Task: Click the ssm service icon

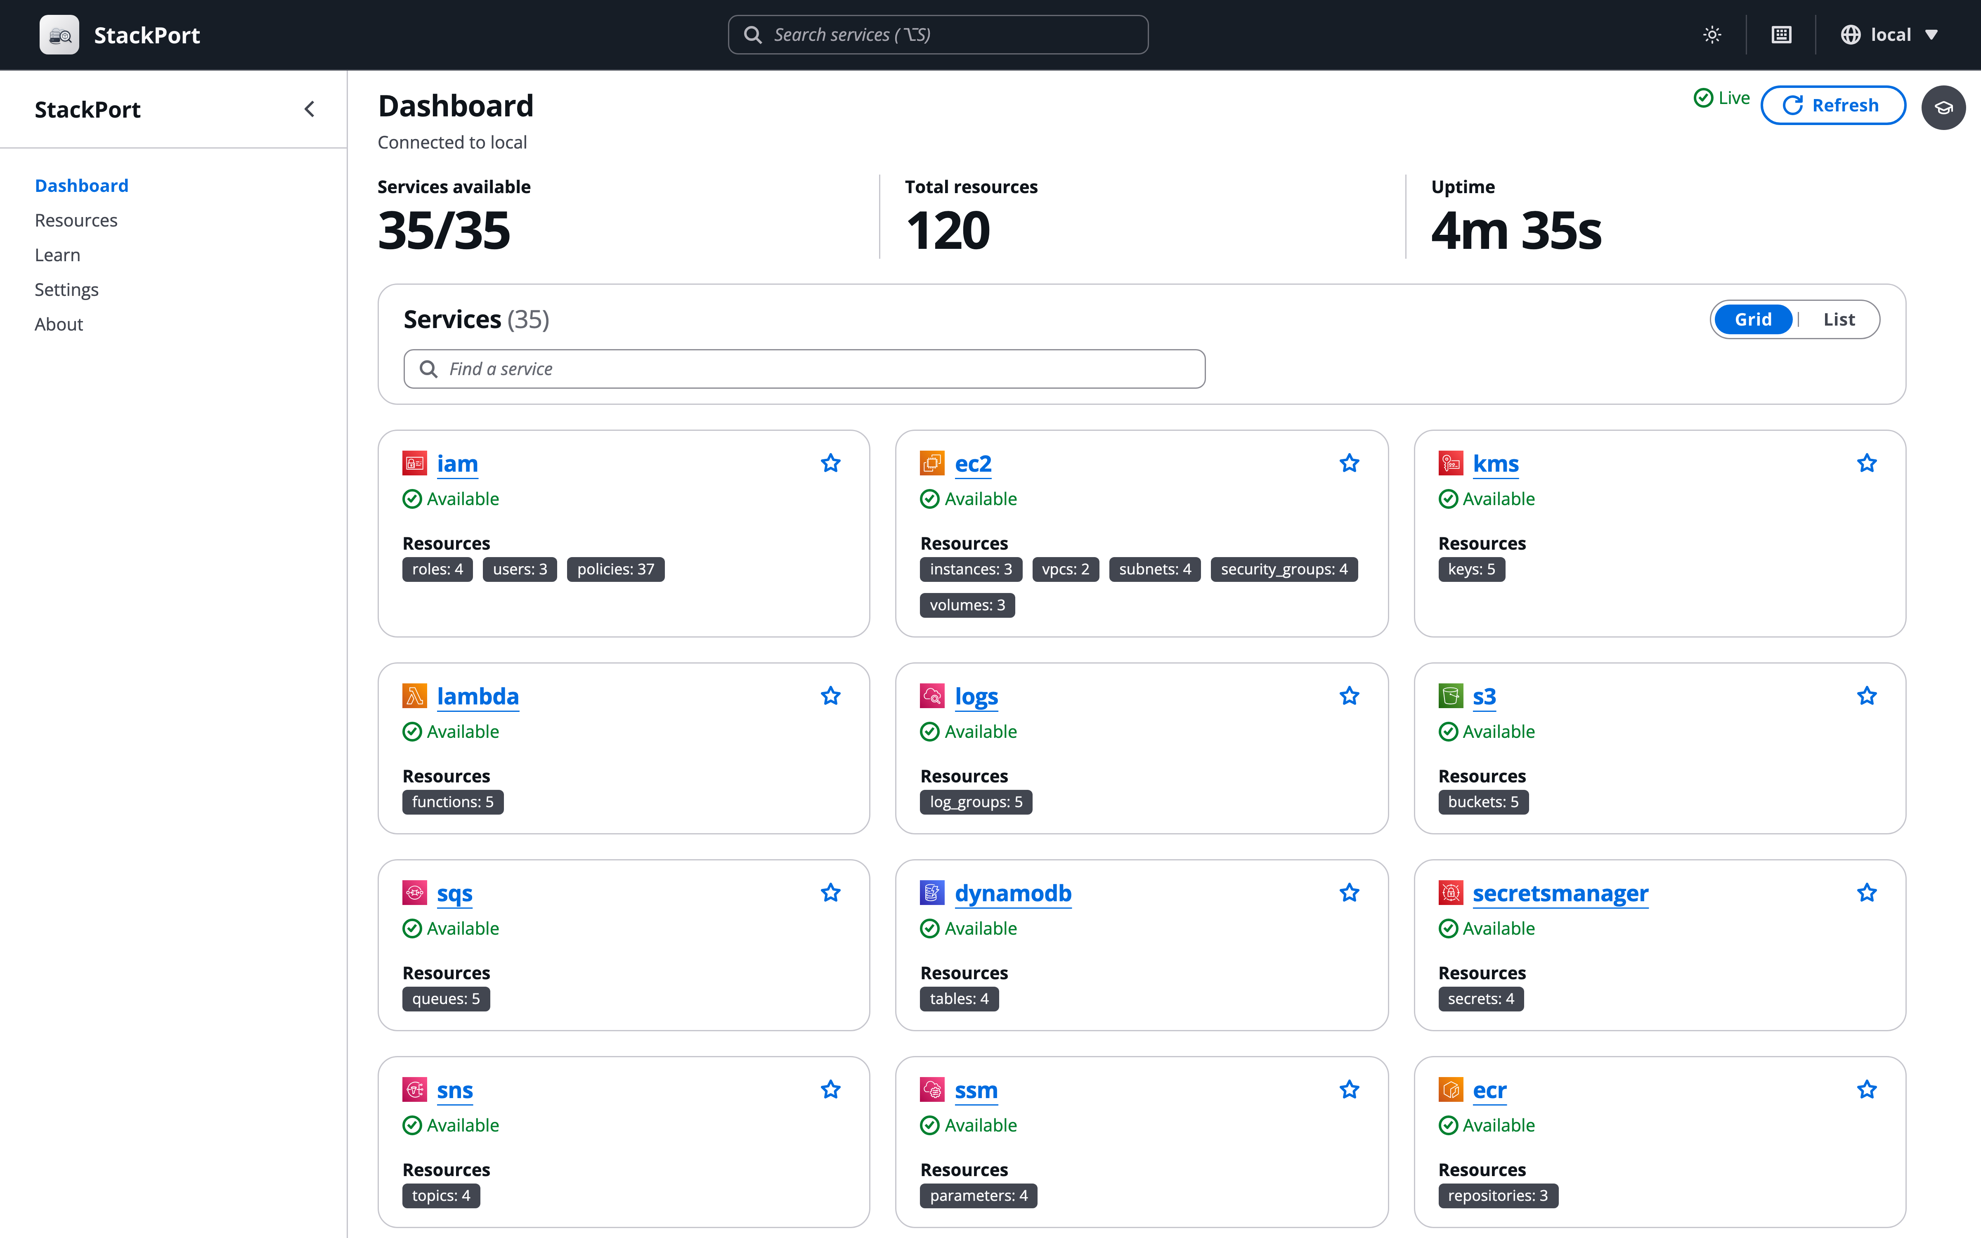Action: pos(931,1090)
